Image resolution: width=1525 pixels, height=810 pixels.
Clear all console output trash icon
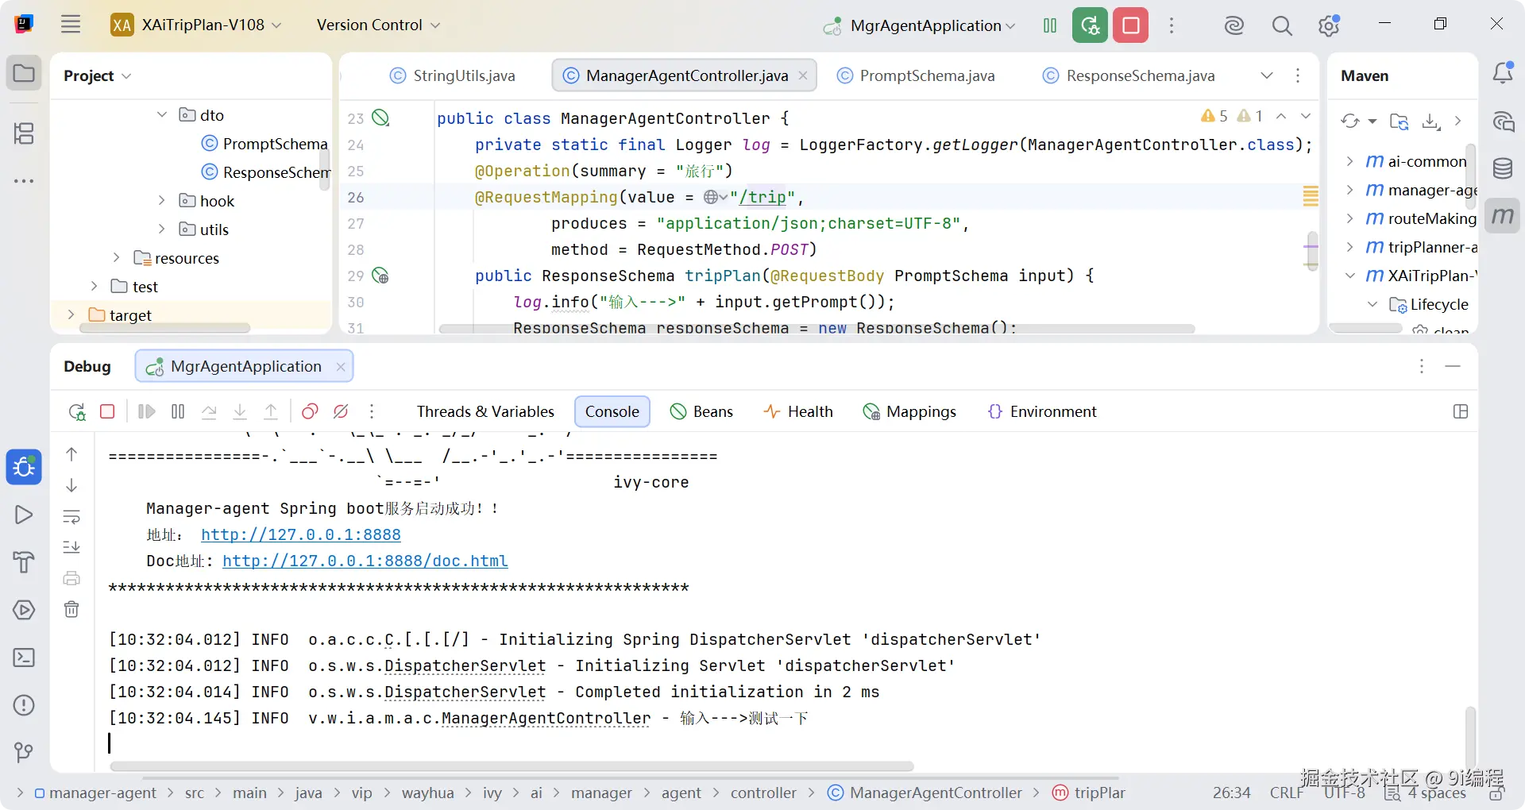71,609
